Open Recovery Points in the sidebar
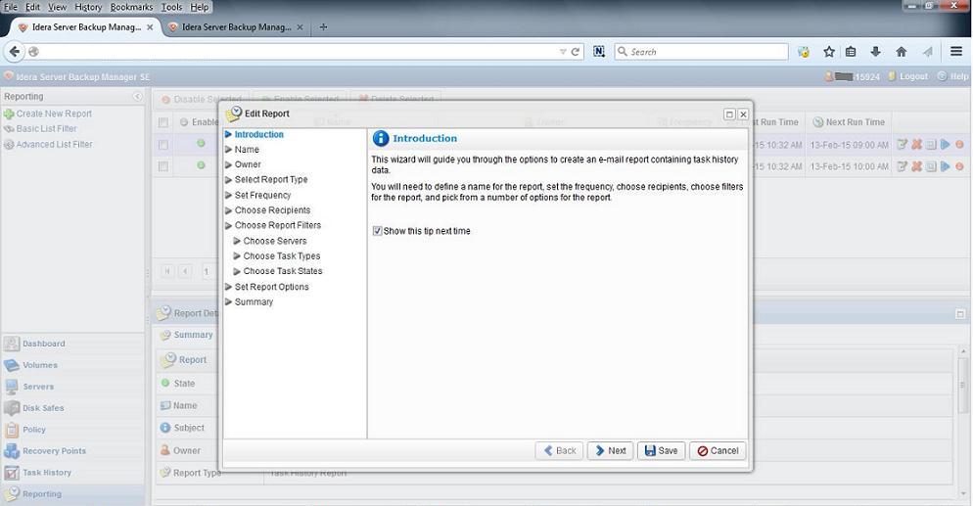Viewport: 973px width, 506px height. pyautogui.click(x=45, y=451)
